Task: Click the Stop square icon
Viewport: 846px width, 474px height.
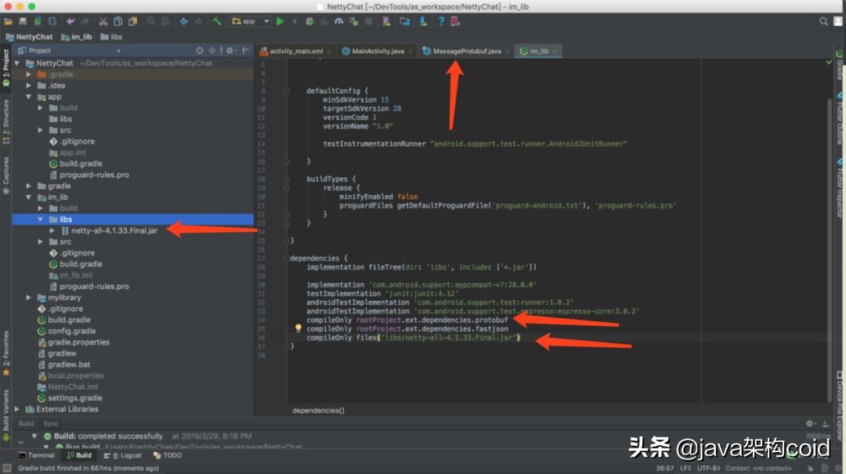Action: [368, 22]
